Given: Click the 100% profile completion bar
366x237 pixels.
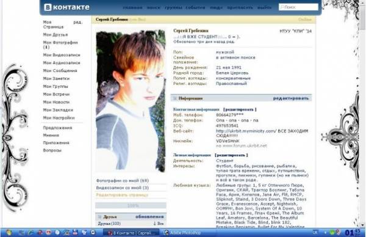Looking at the screenshot, I should [x=131, y=205].
